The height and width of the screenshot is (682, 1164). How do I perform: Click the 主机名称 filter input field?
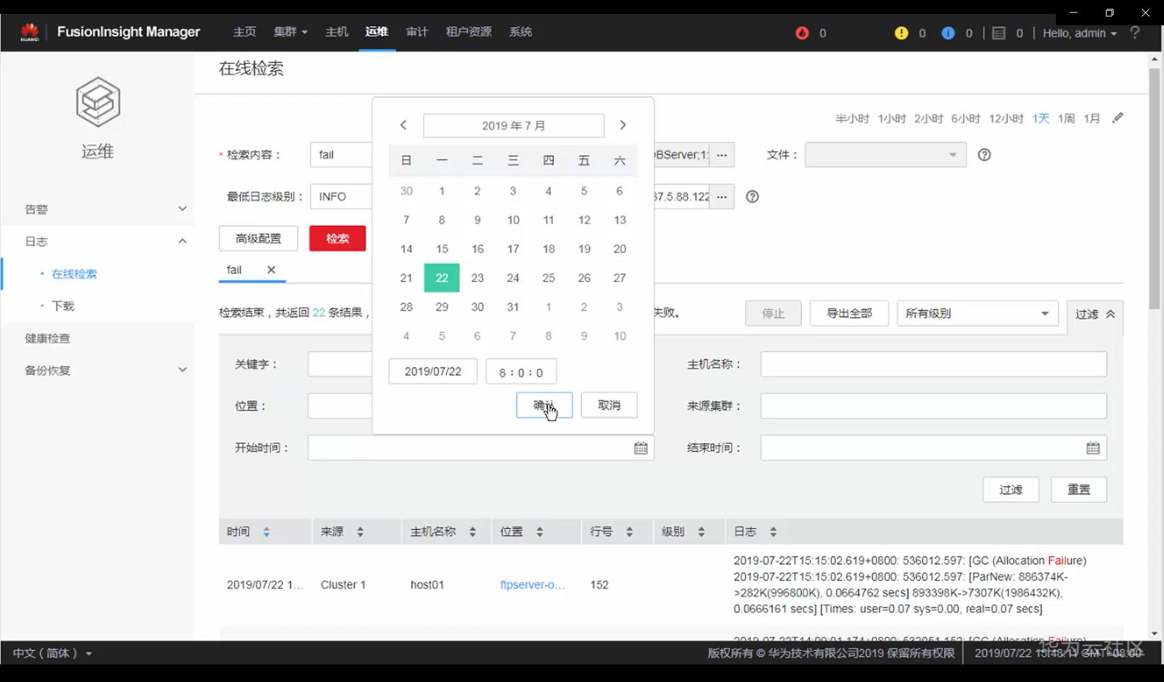click(x=933, y=364)
